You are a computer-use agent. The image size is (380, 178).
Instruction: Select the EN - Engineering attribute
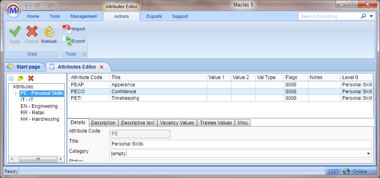pyautogui.click(x=39, y=106)
